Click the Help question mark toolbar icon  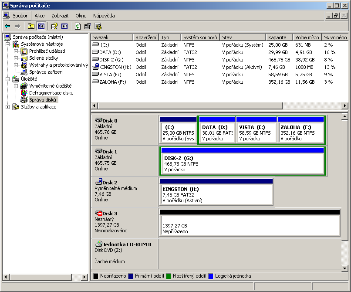pos(54,26)
